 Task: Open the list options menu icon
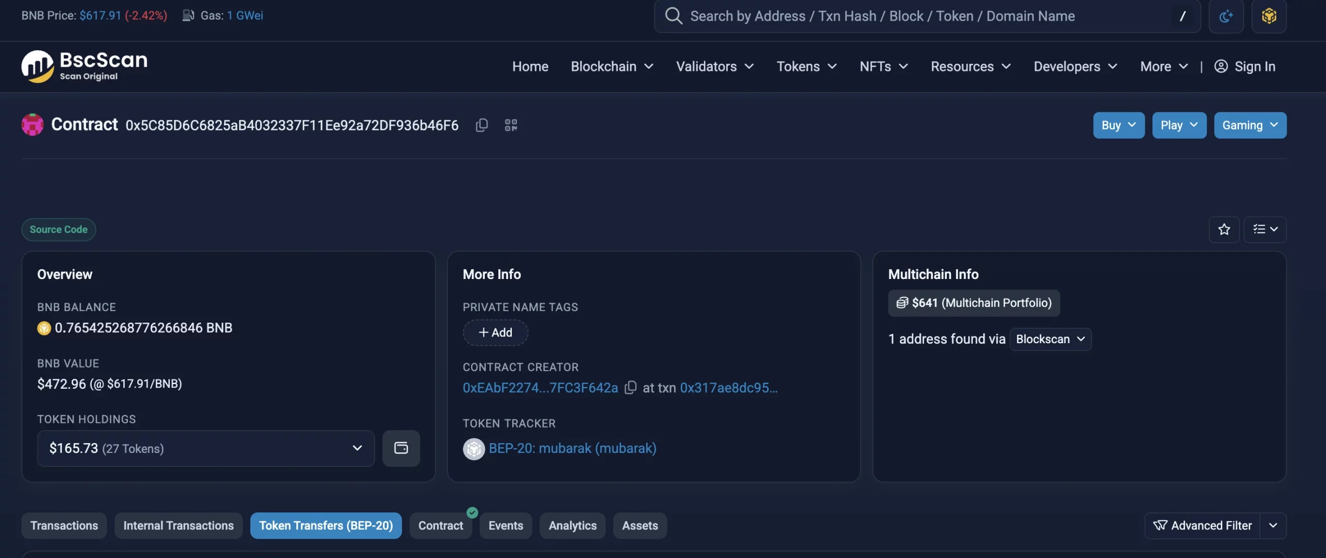[1265, 229]
